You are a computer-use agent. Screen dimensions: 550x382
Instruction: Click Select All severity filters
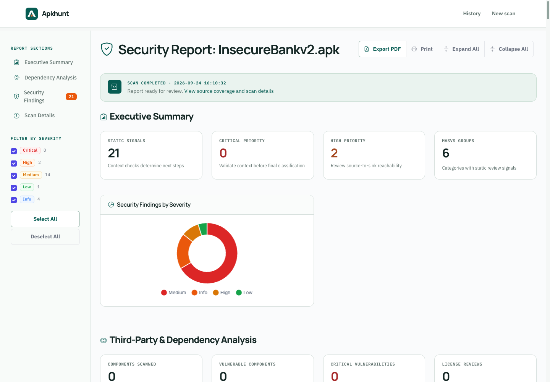45,219
